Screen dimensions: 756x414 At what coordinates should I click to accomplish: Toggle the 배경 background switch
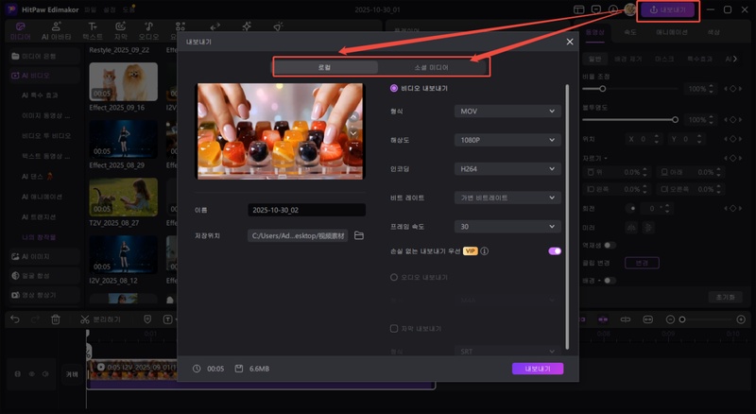pyautogui.click(x=610, y=281)
